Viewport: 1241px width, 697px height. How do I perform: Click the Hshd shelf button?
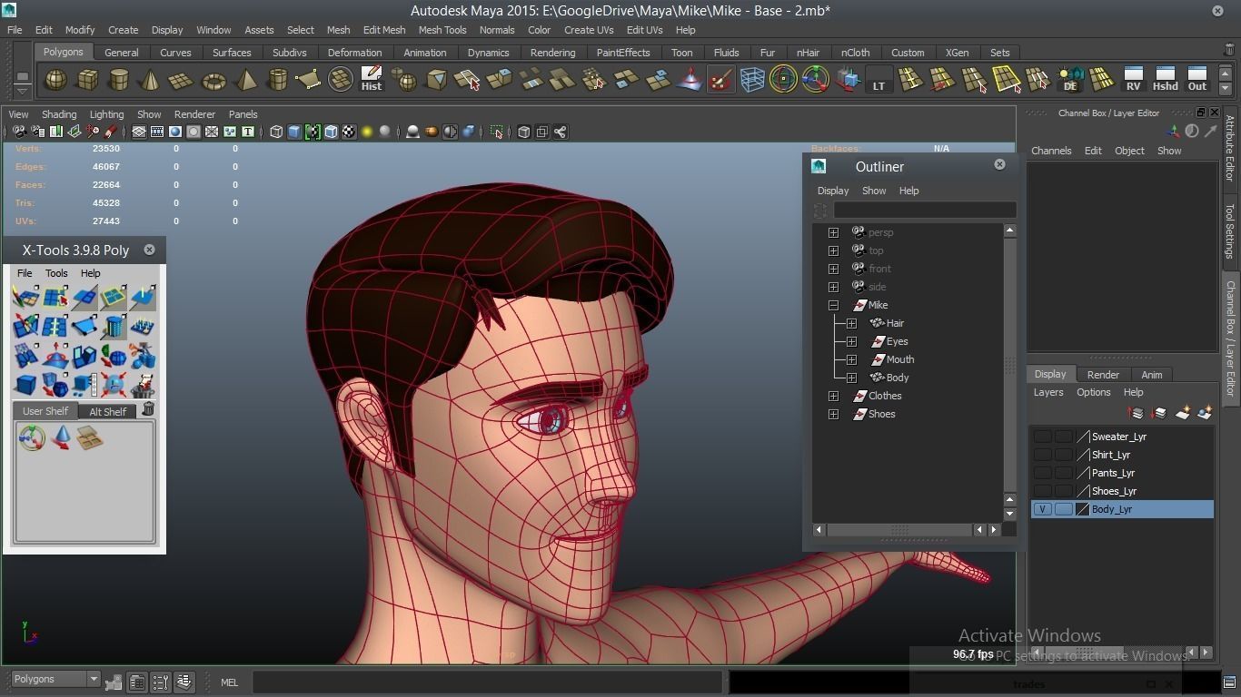1165,79
